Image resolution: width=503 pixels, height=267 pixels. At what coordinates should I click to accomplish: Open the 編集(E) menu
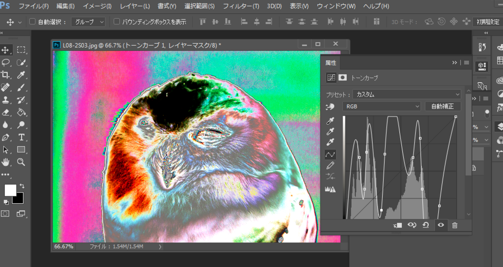(x=65, y=6)
